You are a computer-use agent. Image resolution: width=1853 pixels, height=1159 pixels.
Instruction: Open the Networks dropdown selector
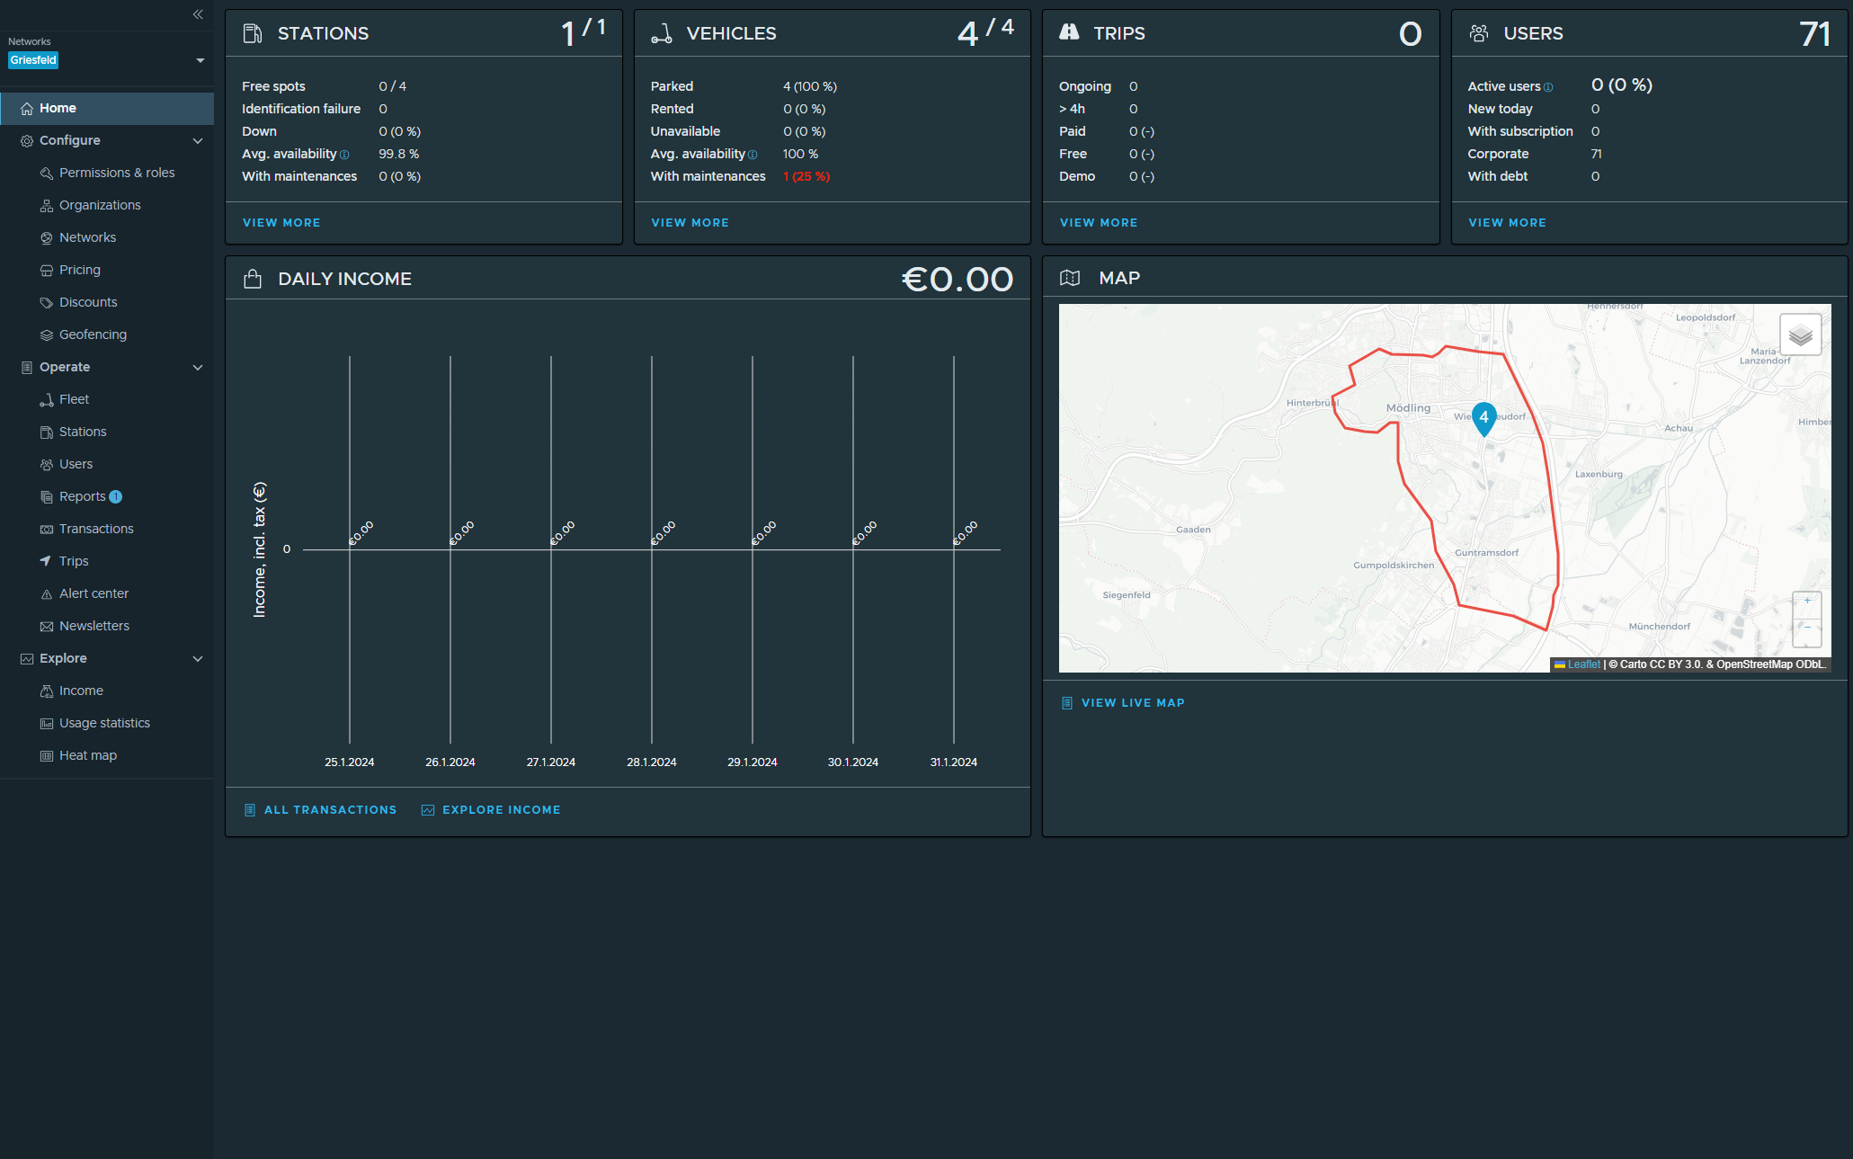coord(200,60)
